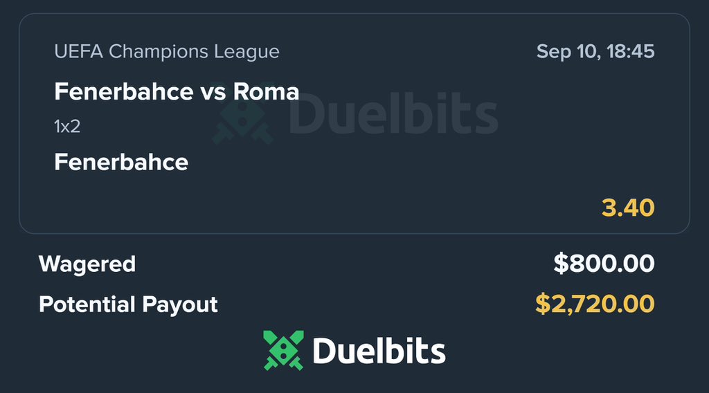Click the Potential Payout label
This screenshot has width=709, height=393.
(x=128, y=304)
